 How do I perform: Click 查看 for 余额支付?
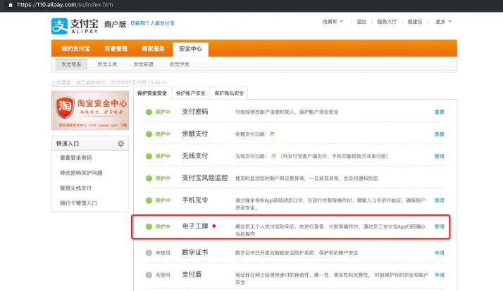click(x=439, y=134)
